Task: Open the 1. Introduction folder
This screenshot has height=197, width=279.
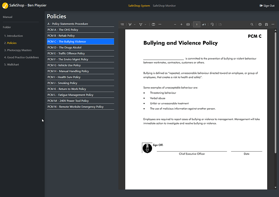Action: point(13,36)
